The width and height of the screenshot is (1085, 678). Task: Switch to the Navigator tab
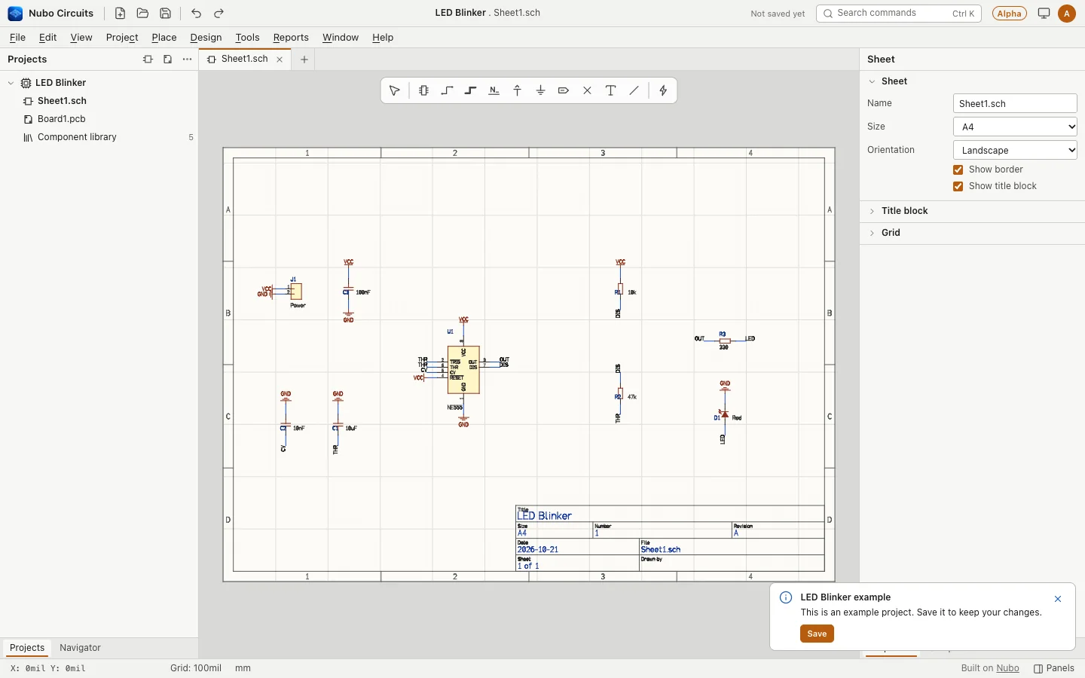click(80, 648)
